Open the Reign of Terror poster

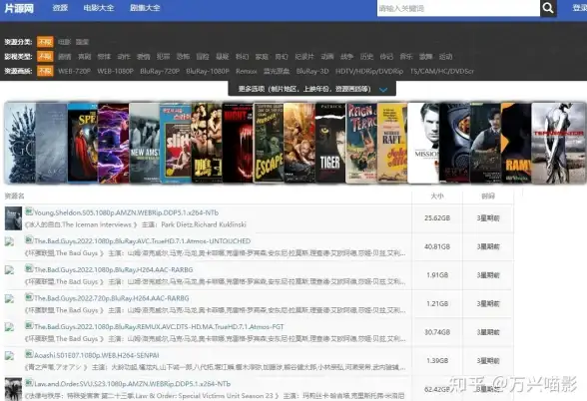click(x=361, y=143)
